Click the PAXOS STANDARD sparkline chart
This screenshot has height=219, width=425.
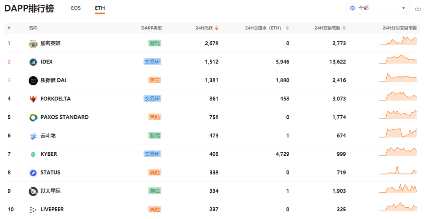click(398, 114)
